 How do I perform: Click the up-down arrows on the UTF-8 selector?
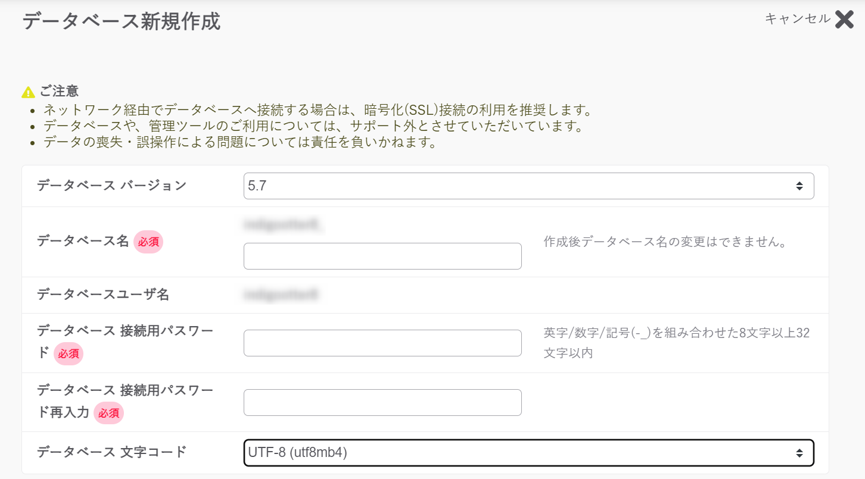tap(799, 453)
